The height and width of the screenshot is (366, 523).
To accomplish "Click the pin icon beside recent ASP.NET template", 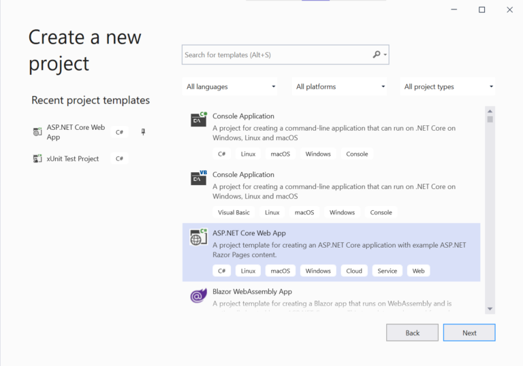I will pos(143,132).
